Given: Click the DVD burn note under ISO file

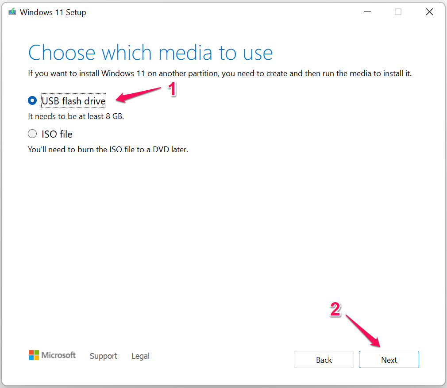Looking at the screenshot, I should [x=108, y=149].
